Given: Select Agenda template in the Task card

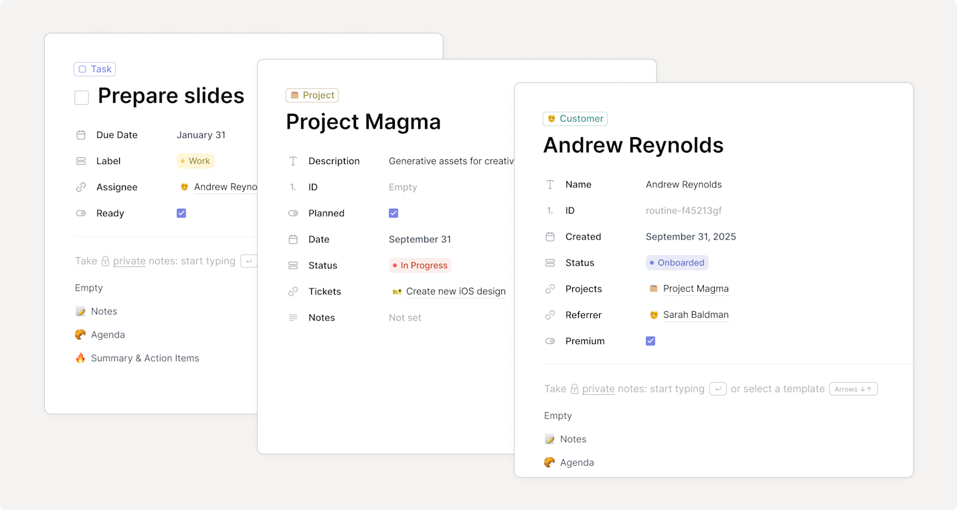Looking at the screenshot, I should [x=100, y=335].
